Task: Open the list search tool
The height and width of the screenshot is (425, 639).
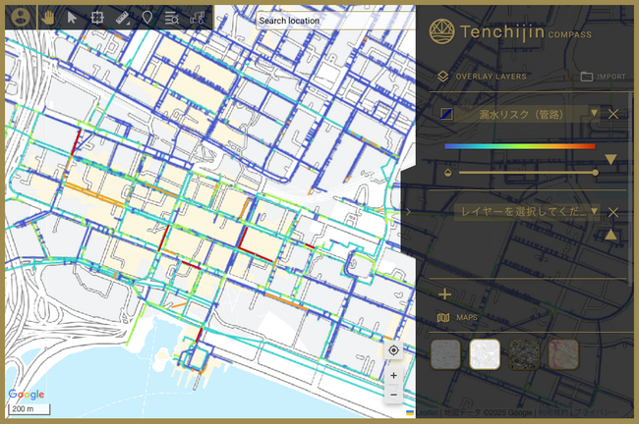Action: [172, 18]
